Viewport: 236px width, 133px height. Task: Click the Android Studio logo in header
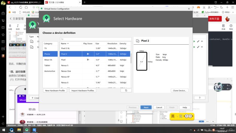coord(46,19)
